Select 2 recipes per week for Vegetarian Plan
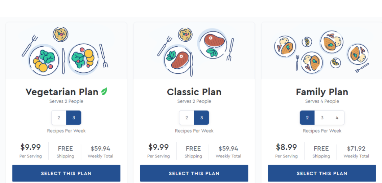382x183 pixels. pyautogui.click(x=59, y=118)
